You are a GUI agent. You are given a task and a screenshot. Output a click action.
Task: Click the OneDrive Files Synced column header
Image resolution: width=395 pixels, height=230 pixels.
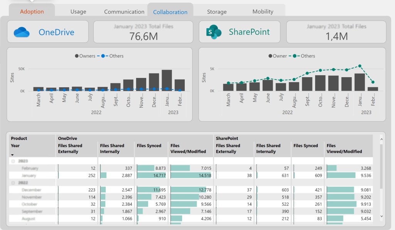click(x=149, y=146)
